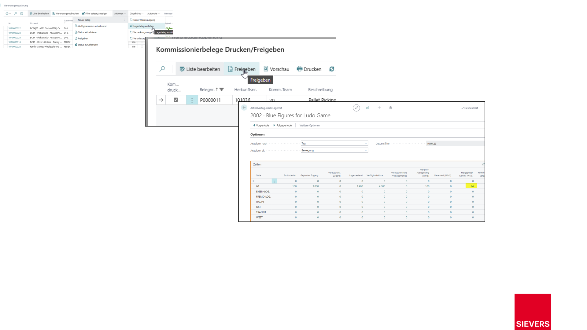Click the three-dot menu in first Zeilen row
Viewport: 587px width, 330px height.
click(x=274, y=181)
